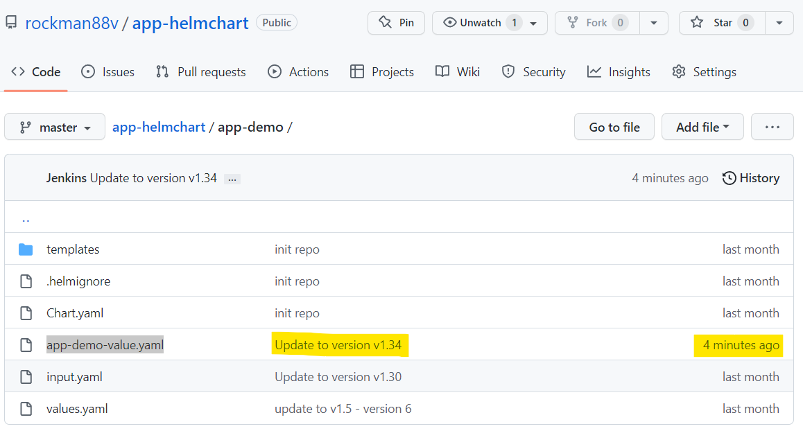The height and width of the screenshot is (431, 803).
Task: Open the Pull requests tab
Action: 201,72
